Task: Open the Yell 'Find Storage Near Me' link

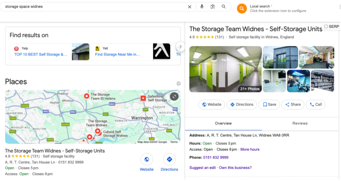Action: (118, 54)
